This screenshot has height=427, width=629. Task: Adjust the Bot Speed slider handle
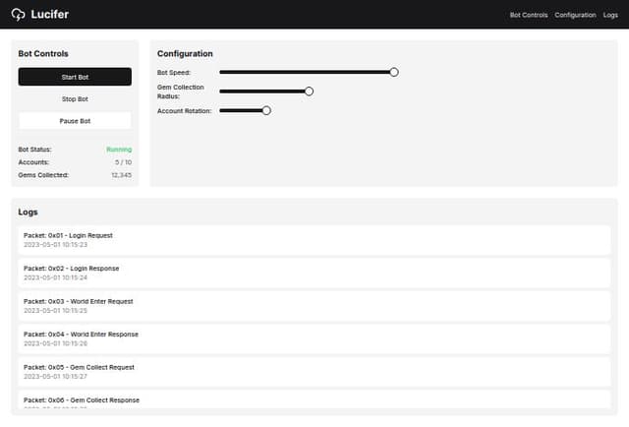point(394,72)
